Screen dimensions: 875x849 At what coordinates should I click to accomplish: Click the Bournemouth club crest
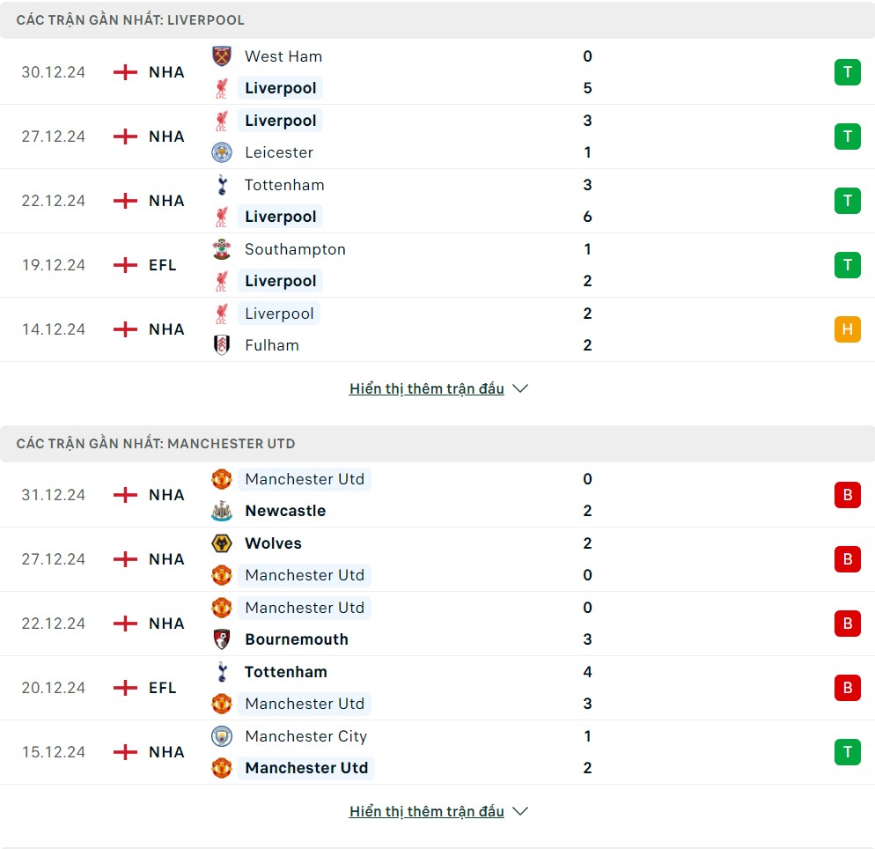222,639
